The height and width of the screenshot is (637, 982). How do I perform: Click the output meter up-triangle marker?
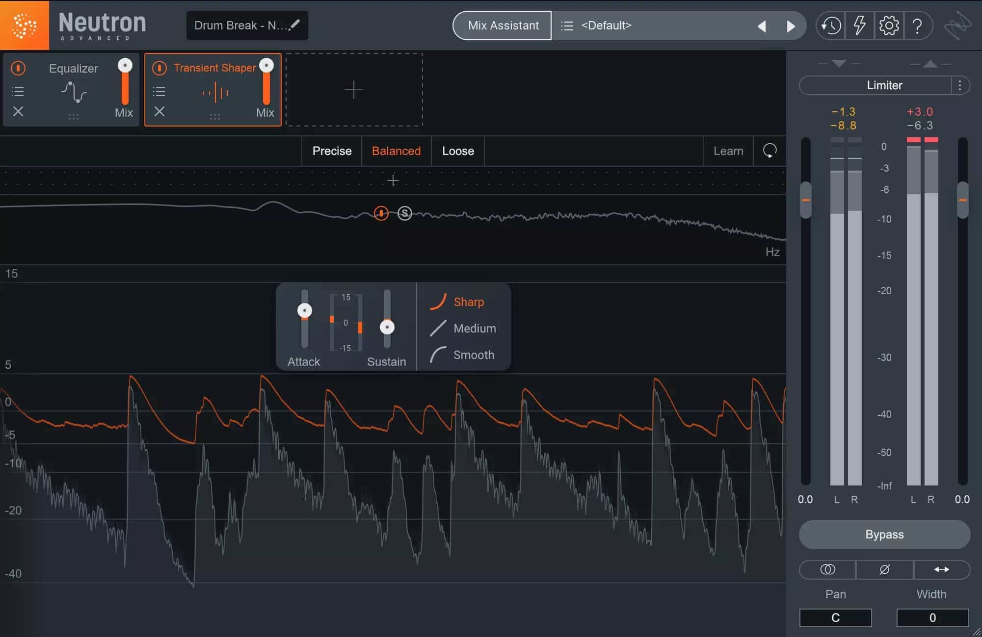click(930, 64)
